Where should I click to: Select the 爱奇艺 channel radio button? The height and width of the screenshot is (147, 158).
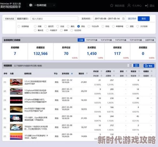pyautogui.click(x=46, y=26)
